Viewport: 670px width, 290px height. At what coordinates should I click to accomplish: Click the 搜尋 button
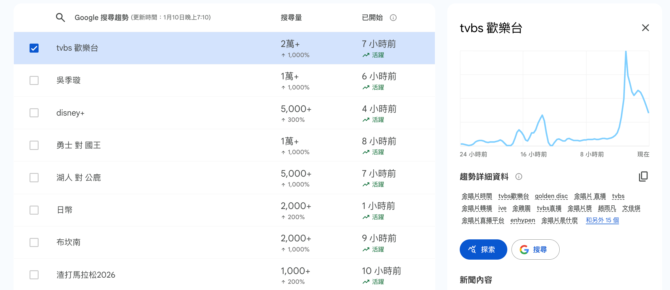tap(535, 249)
